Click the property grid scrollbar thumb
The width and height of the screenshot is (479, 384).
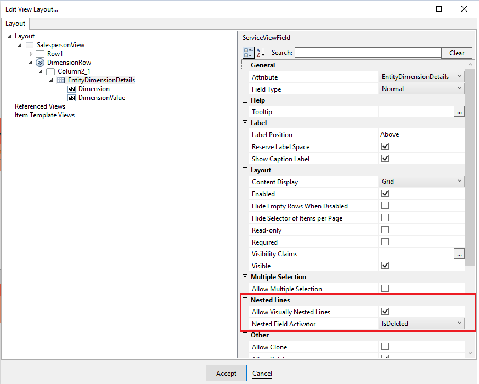[470, 167]
